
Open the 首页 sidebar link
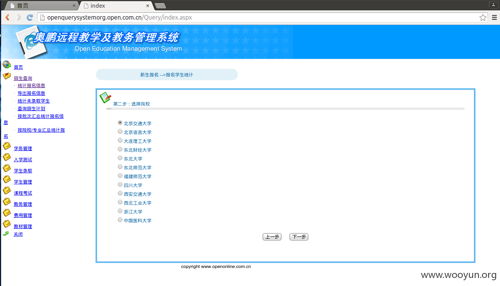18,67
